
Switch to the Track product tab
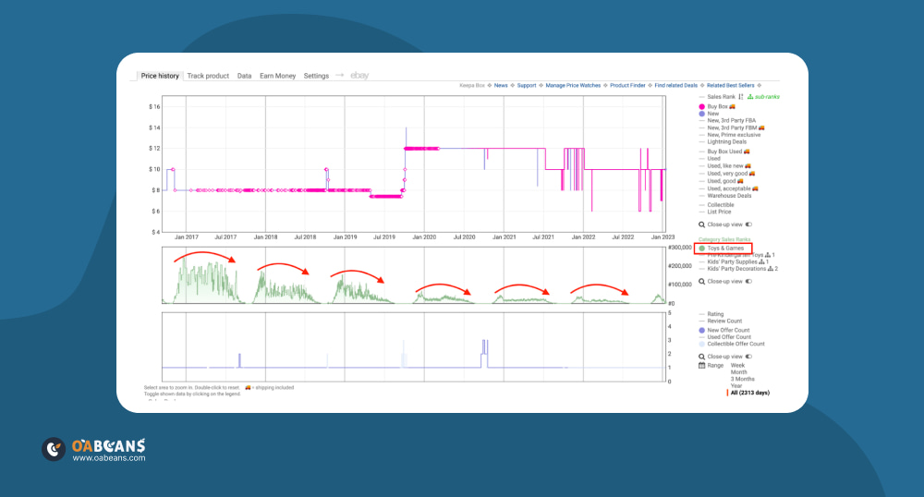coord(208,76)
